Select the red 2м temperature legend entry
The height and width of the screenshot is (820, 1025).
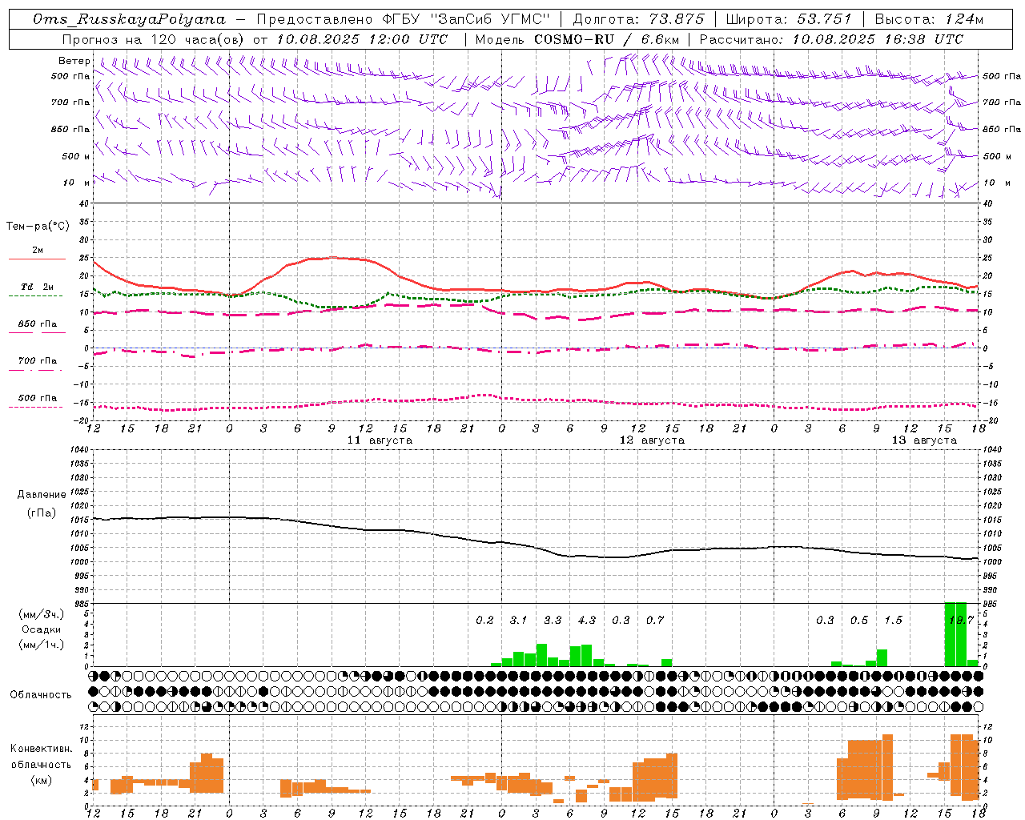click(37, 253)
